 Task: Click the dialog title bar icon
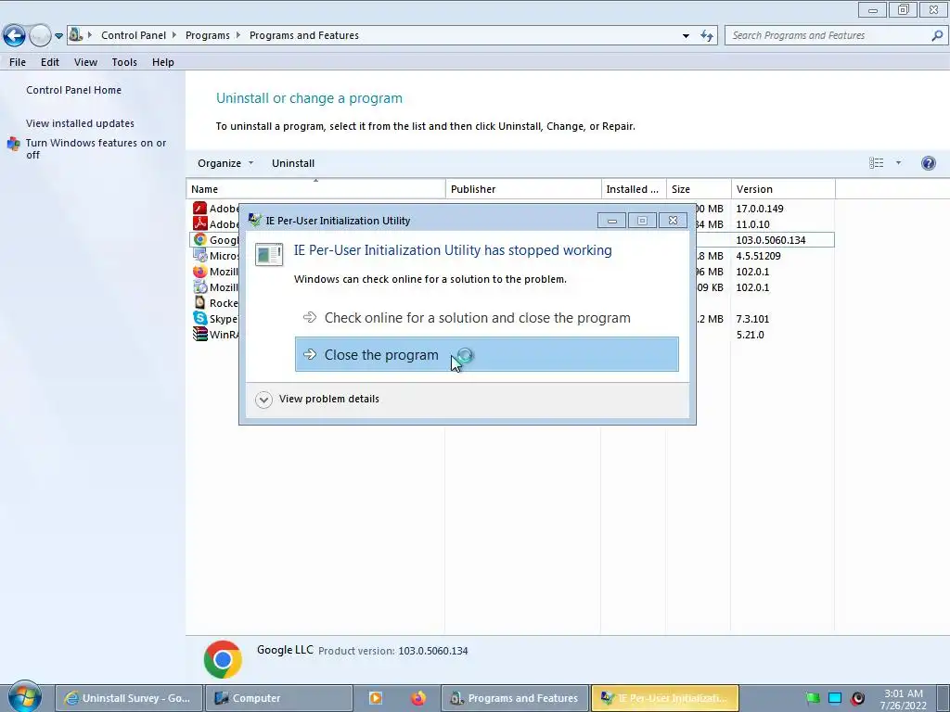255,220
